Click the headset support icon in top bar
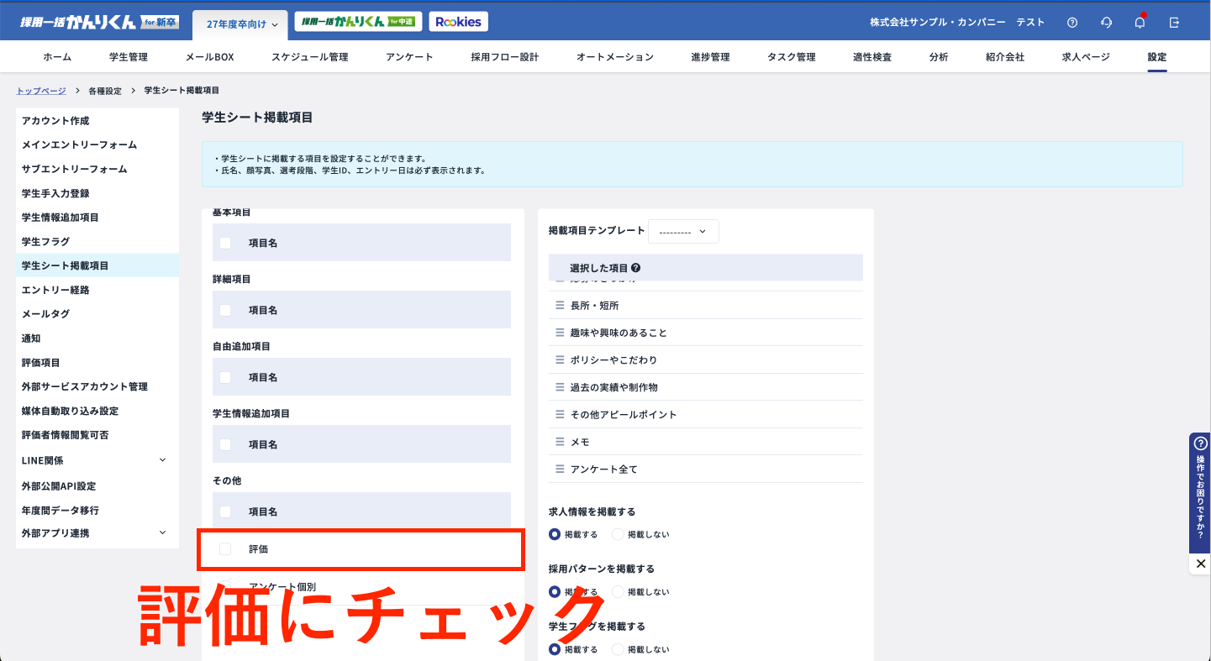Screen dimensions: 1211x661 tap(1106, 22)
